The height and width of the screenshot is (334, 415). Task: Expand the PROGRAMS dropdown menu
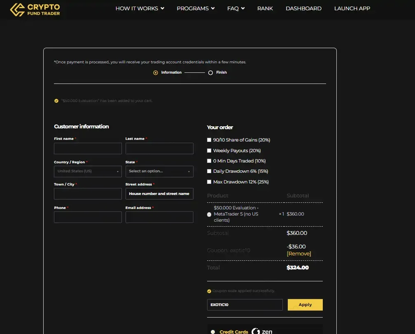[x=196, y=8]
